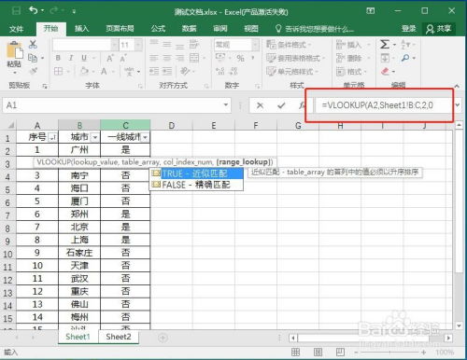This screenshot has height=360, width=467.
Task: Click the Find and Select magnifier icon
Action: coord(405,58)
